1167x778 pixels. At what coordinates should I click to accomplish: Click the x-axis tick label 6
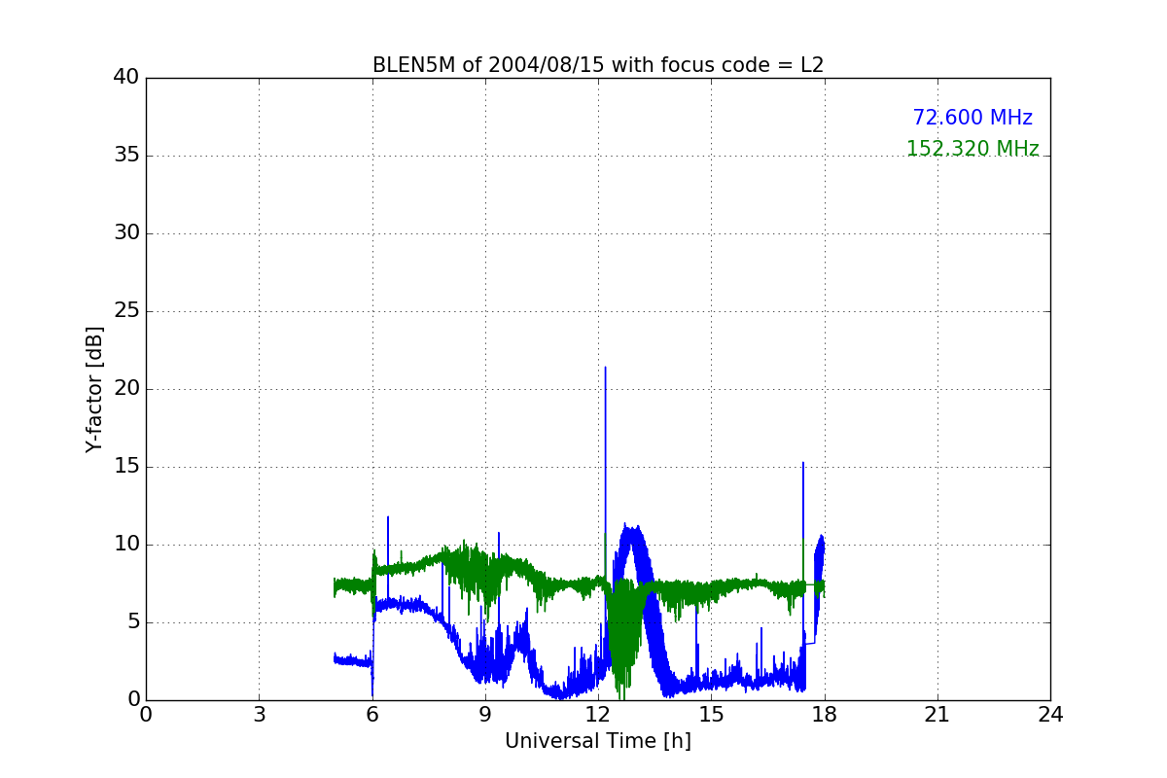372,715
